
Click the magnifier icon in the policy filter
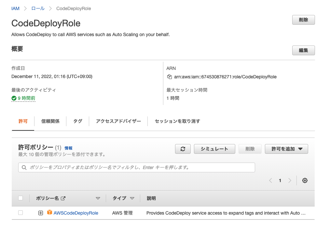[24, 167]
